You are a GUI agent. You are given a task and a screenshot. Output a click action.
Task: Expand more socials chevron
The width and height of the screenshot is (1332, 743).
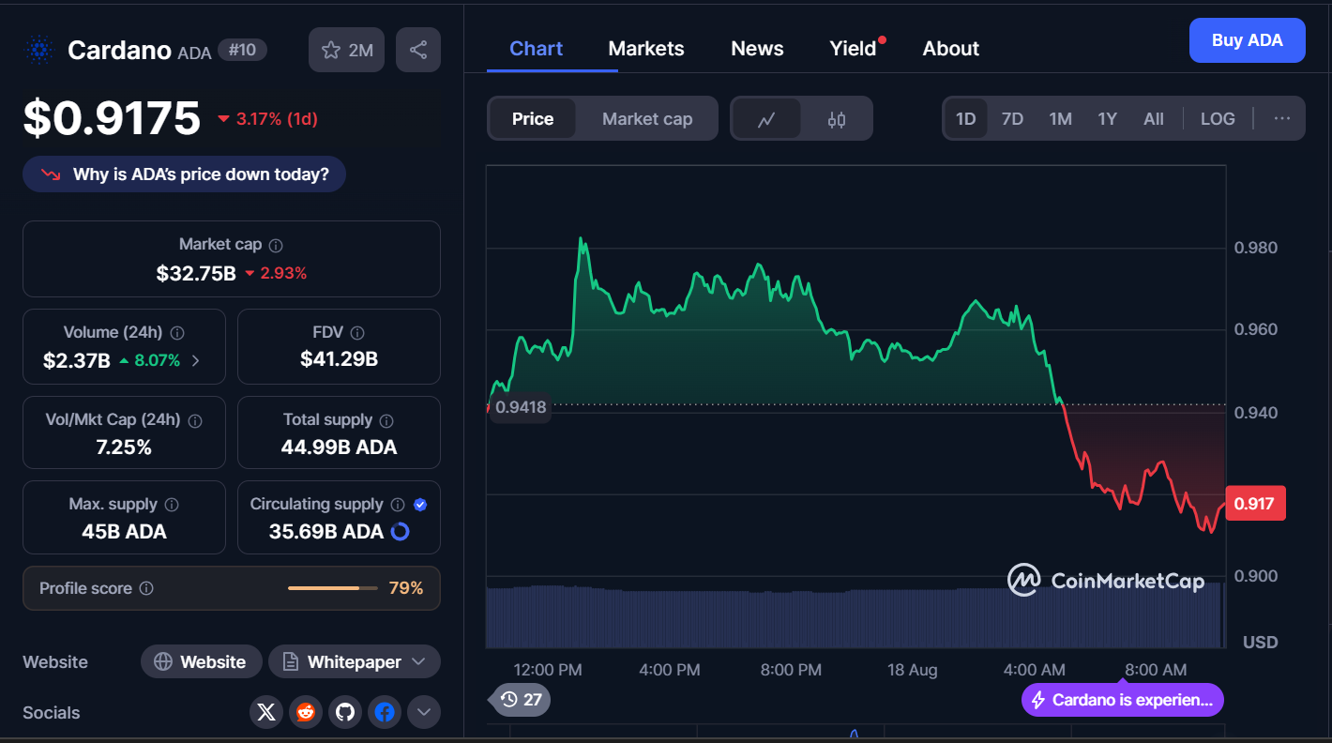tap(424, 713)
